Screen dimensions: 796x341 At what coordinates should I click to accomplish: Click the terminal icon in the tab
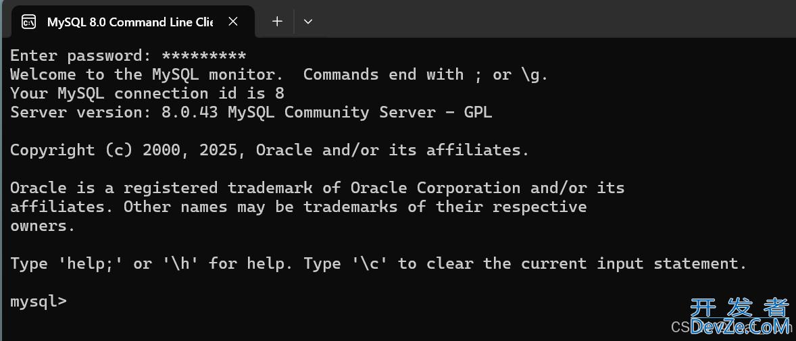pos(28,22)
